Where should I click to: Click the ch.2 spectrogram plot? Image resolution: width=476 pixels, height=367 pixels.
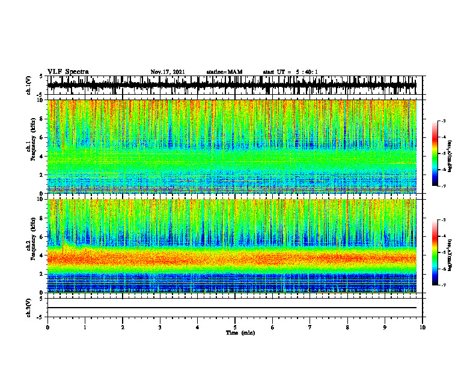[x=232, y=246]
